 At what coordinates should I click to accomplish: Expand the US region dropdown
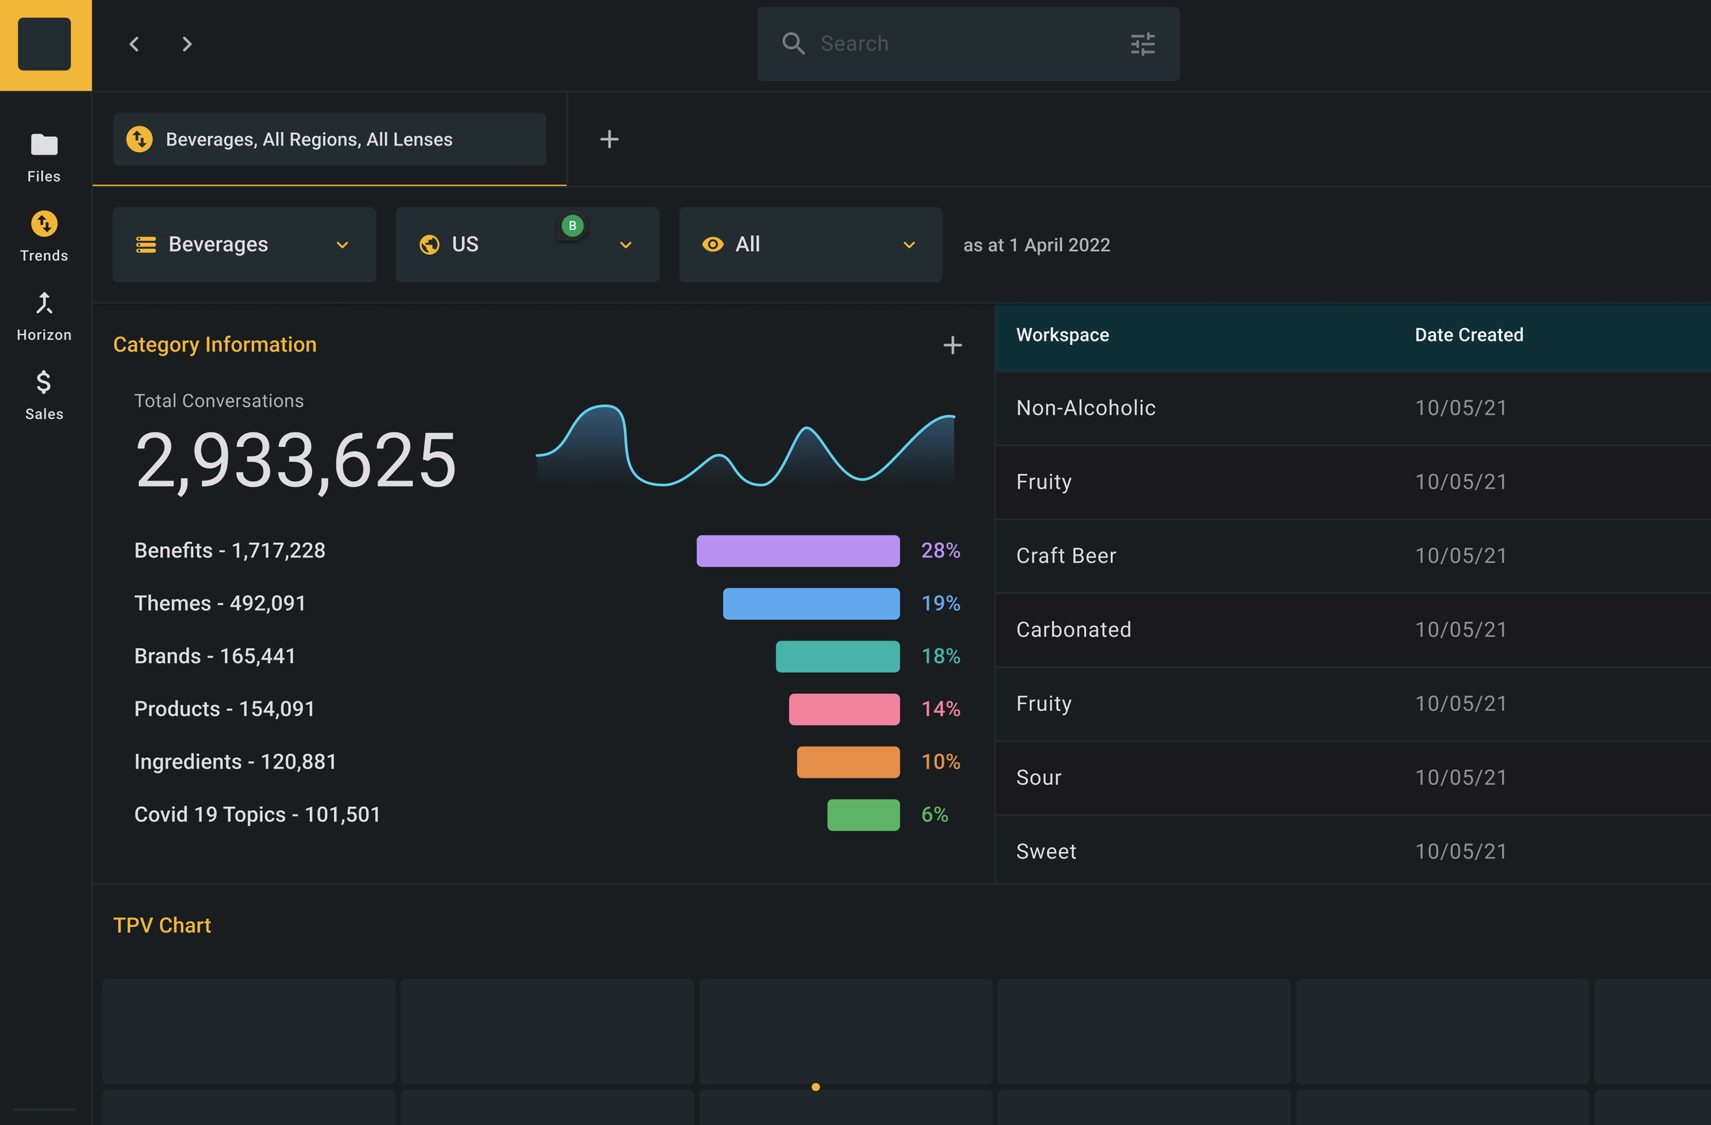pyautogui.click(x=527, y=245)
